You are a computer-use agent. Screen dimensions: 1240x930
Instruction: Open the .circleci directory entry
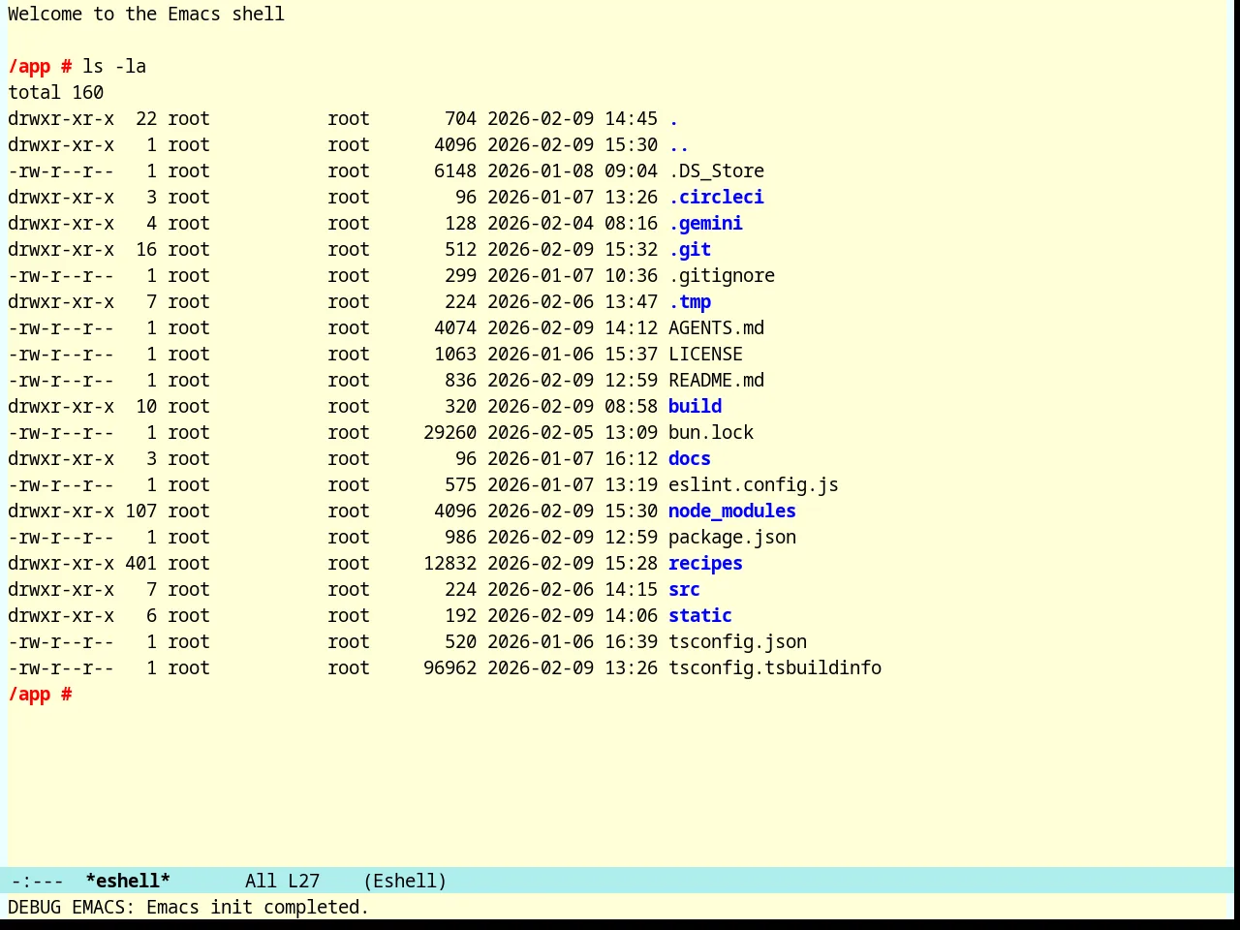pos(716,198)
